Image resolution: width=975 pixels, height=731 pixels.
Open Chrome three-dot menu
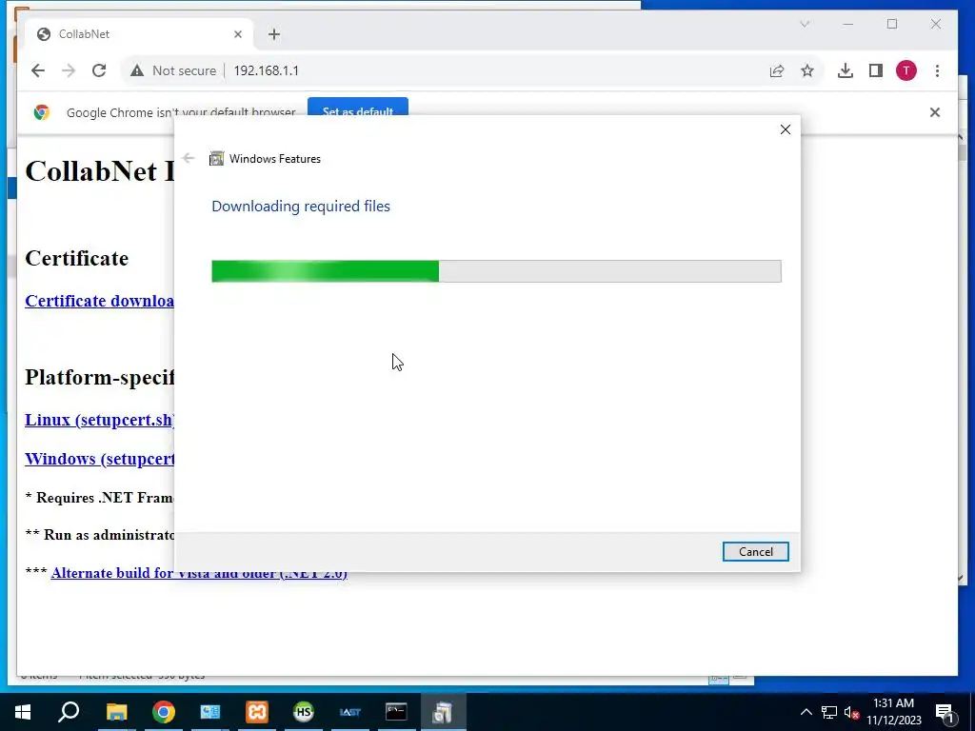937,70
